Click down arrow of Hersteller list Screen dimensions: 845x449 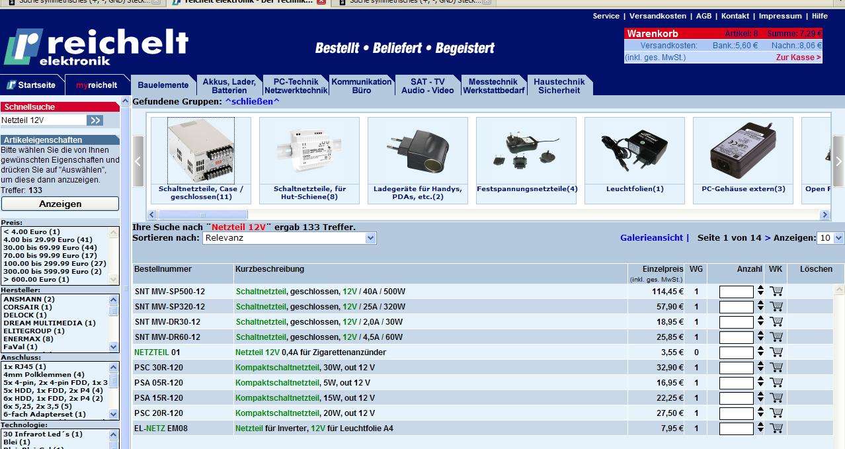tap(114, 347)
